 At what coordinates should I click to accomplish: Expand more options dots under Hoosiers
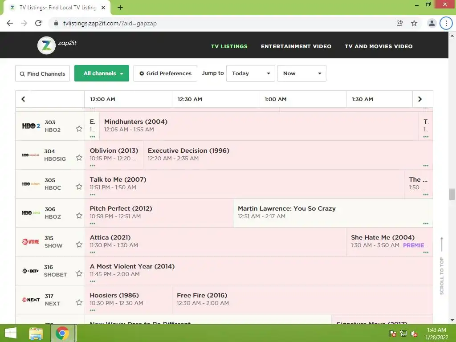[x=93, y=310]
